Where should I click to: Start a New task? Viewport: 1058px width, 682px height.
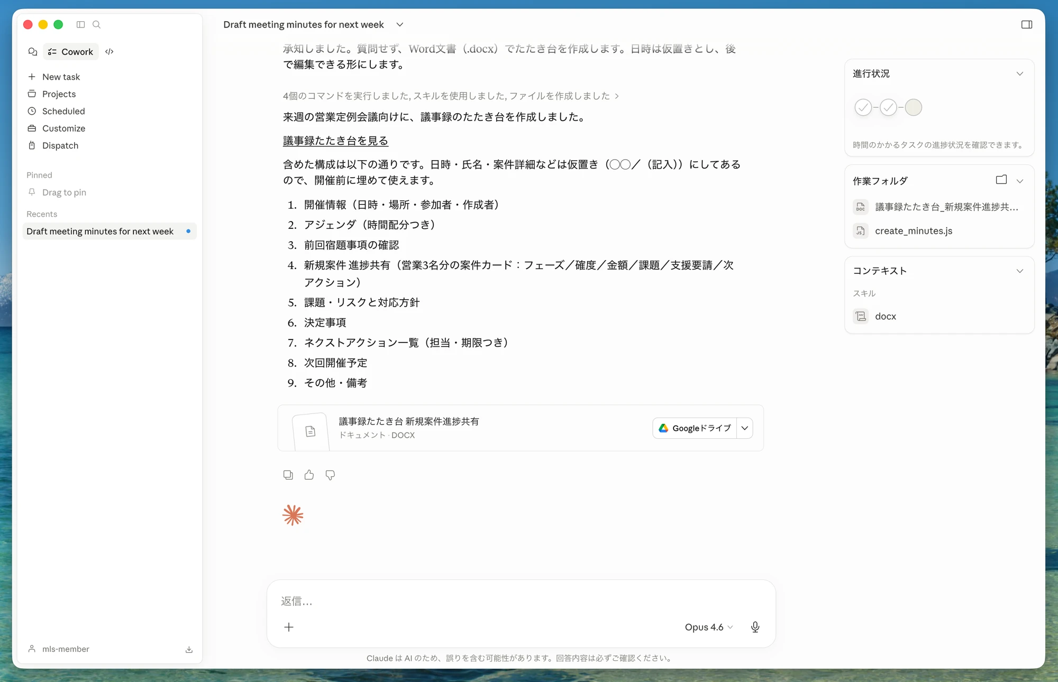coord(110,77)
